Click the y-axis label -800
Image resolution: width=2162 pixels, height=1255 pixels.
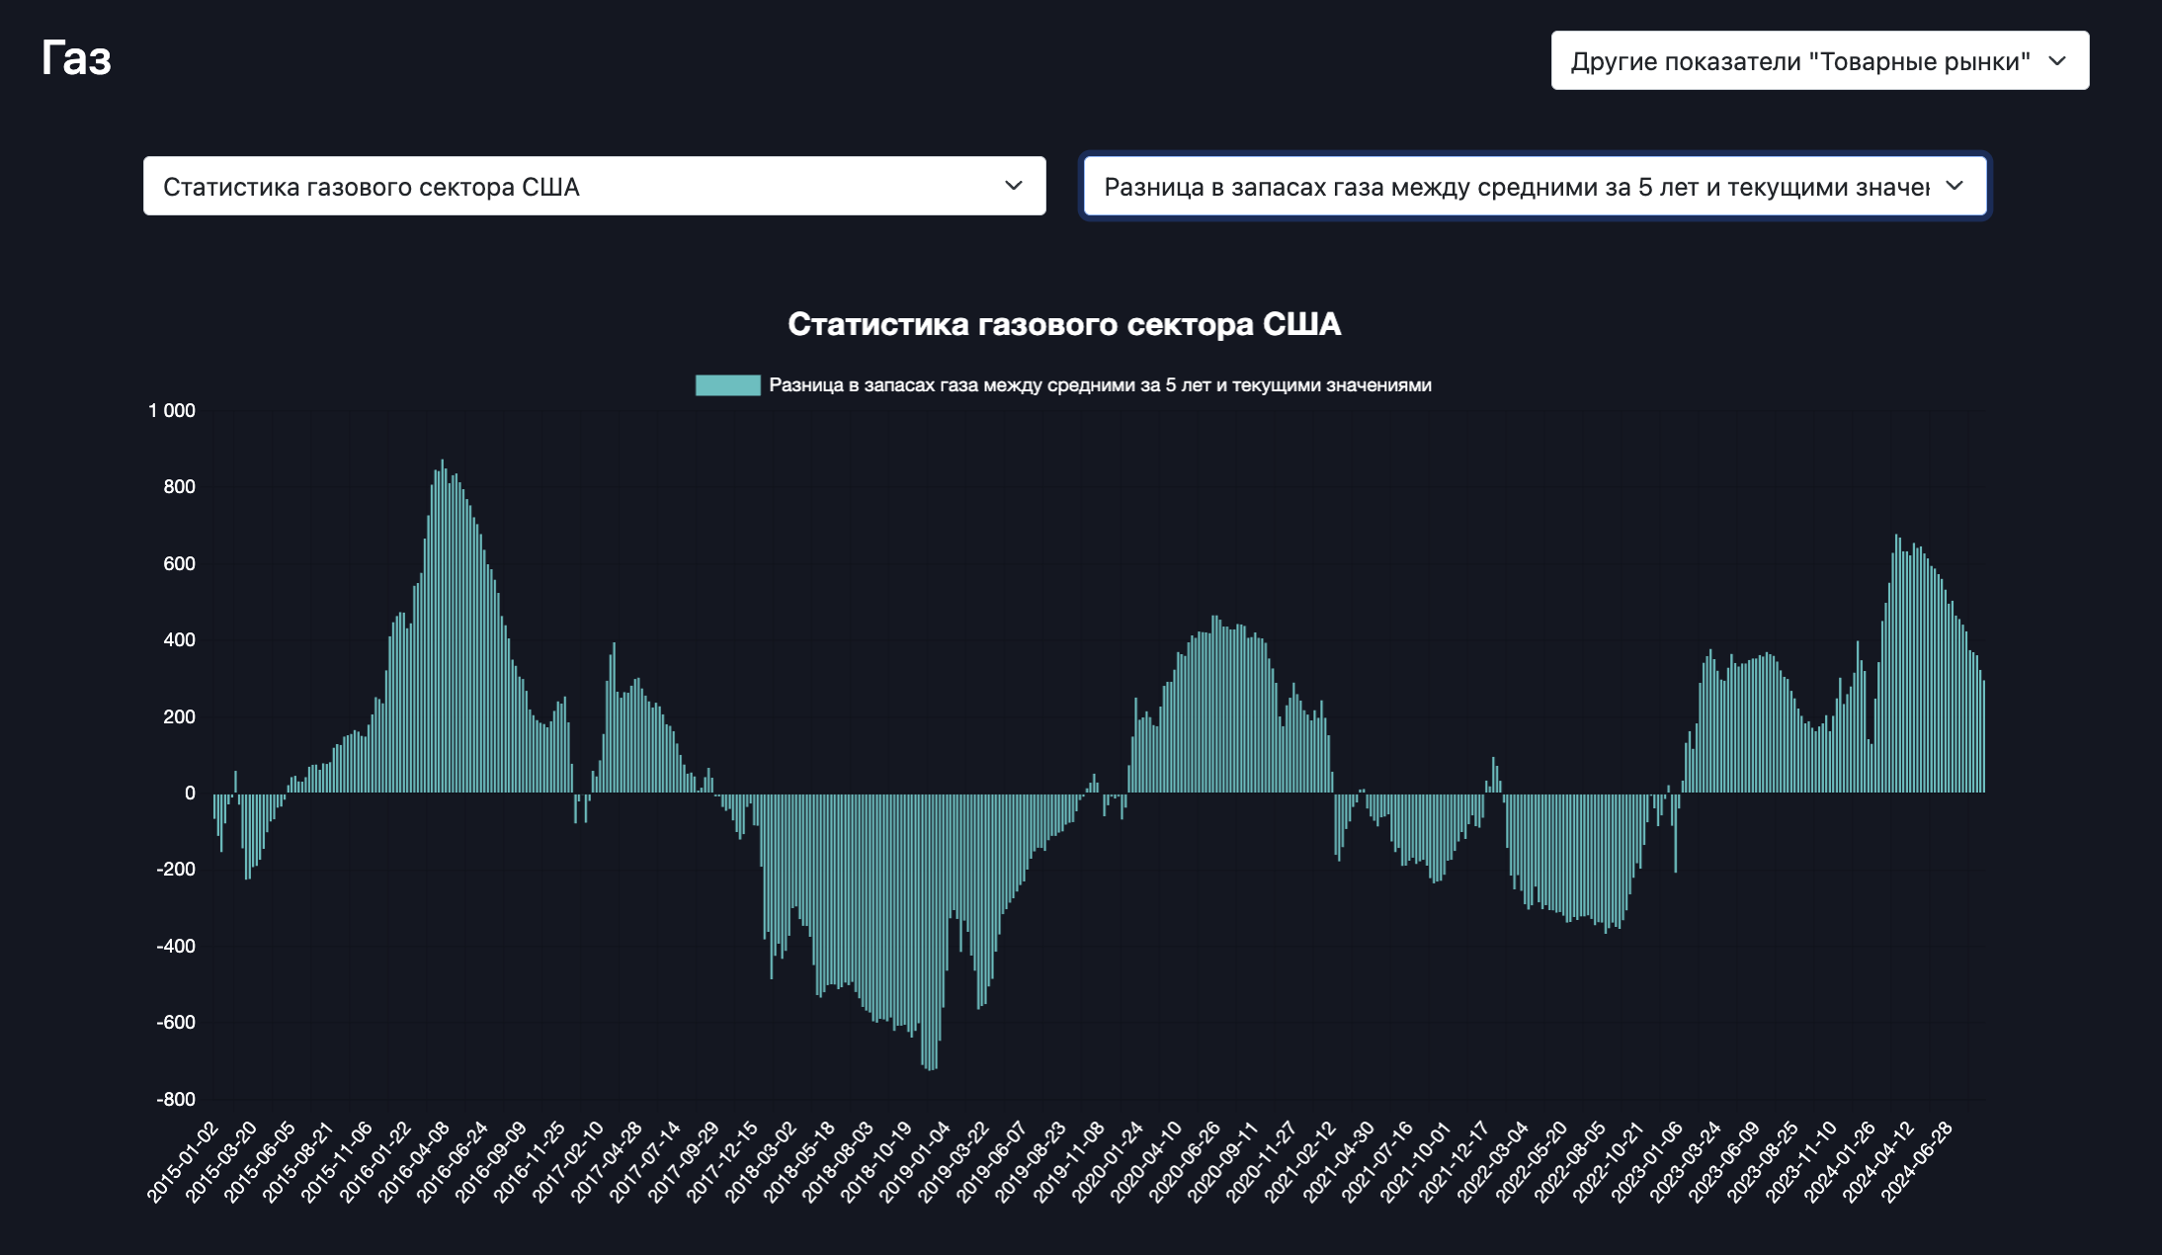(176, 1099)
